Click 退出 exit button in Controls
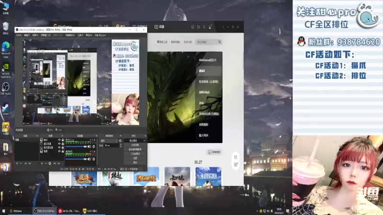 coord(135,162)
